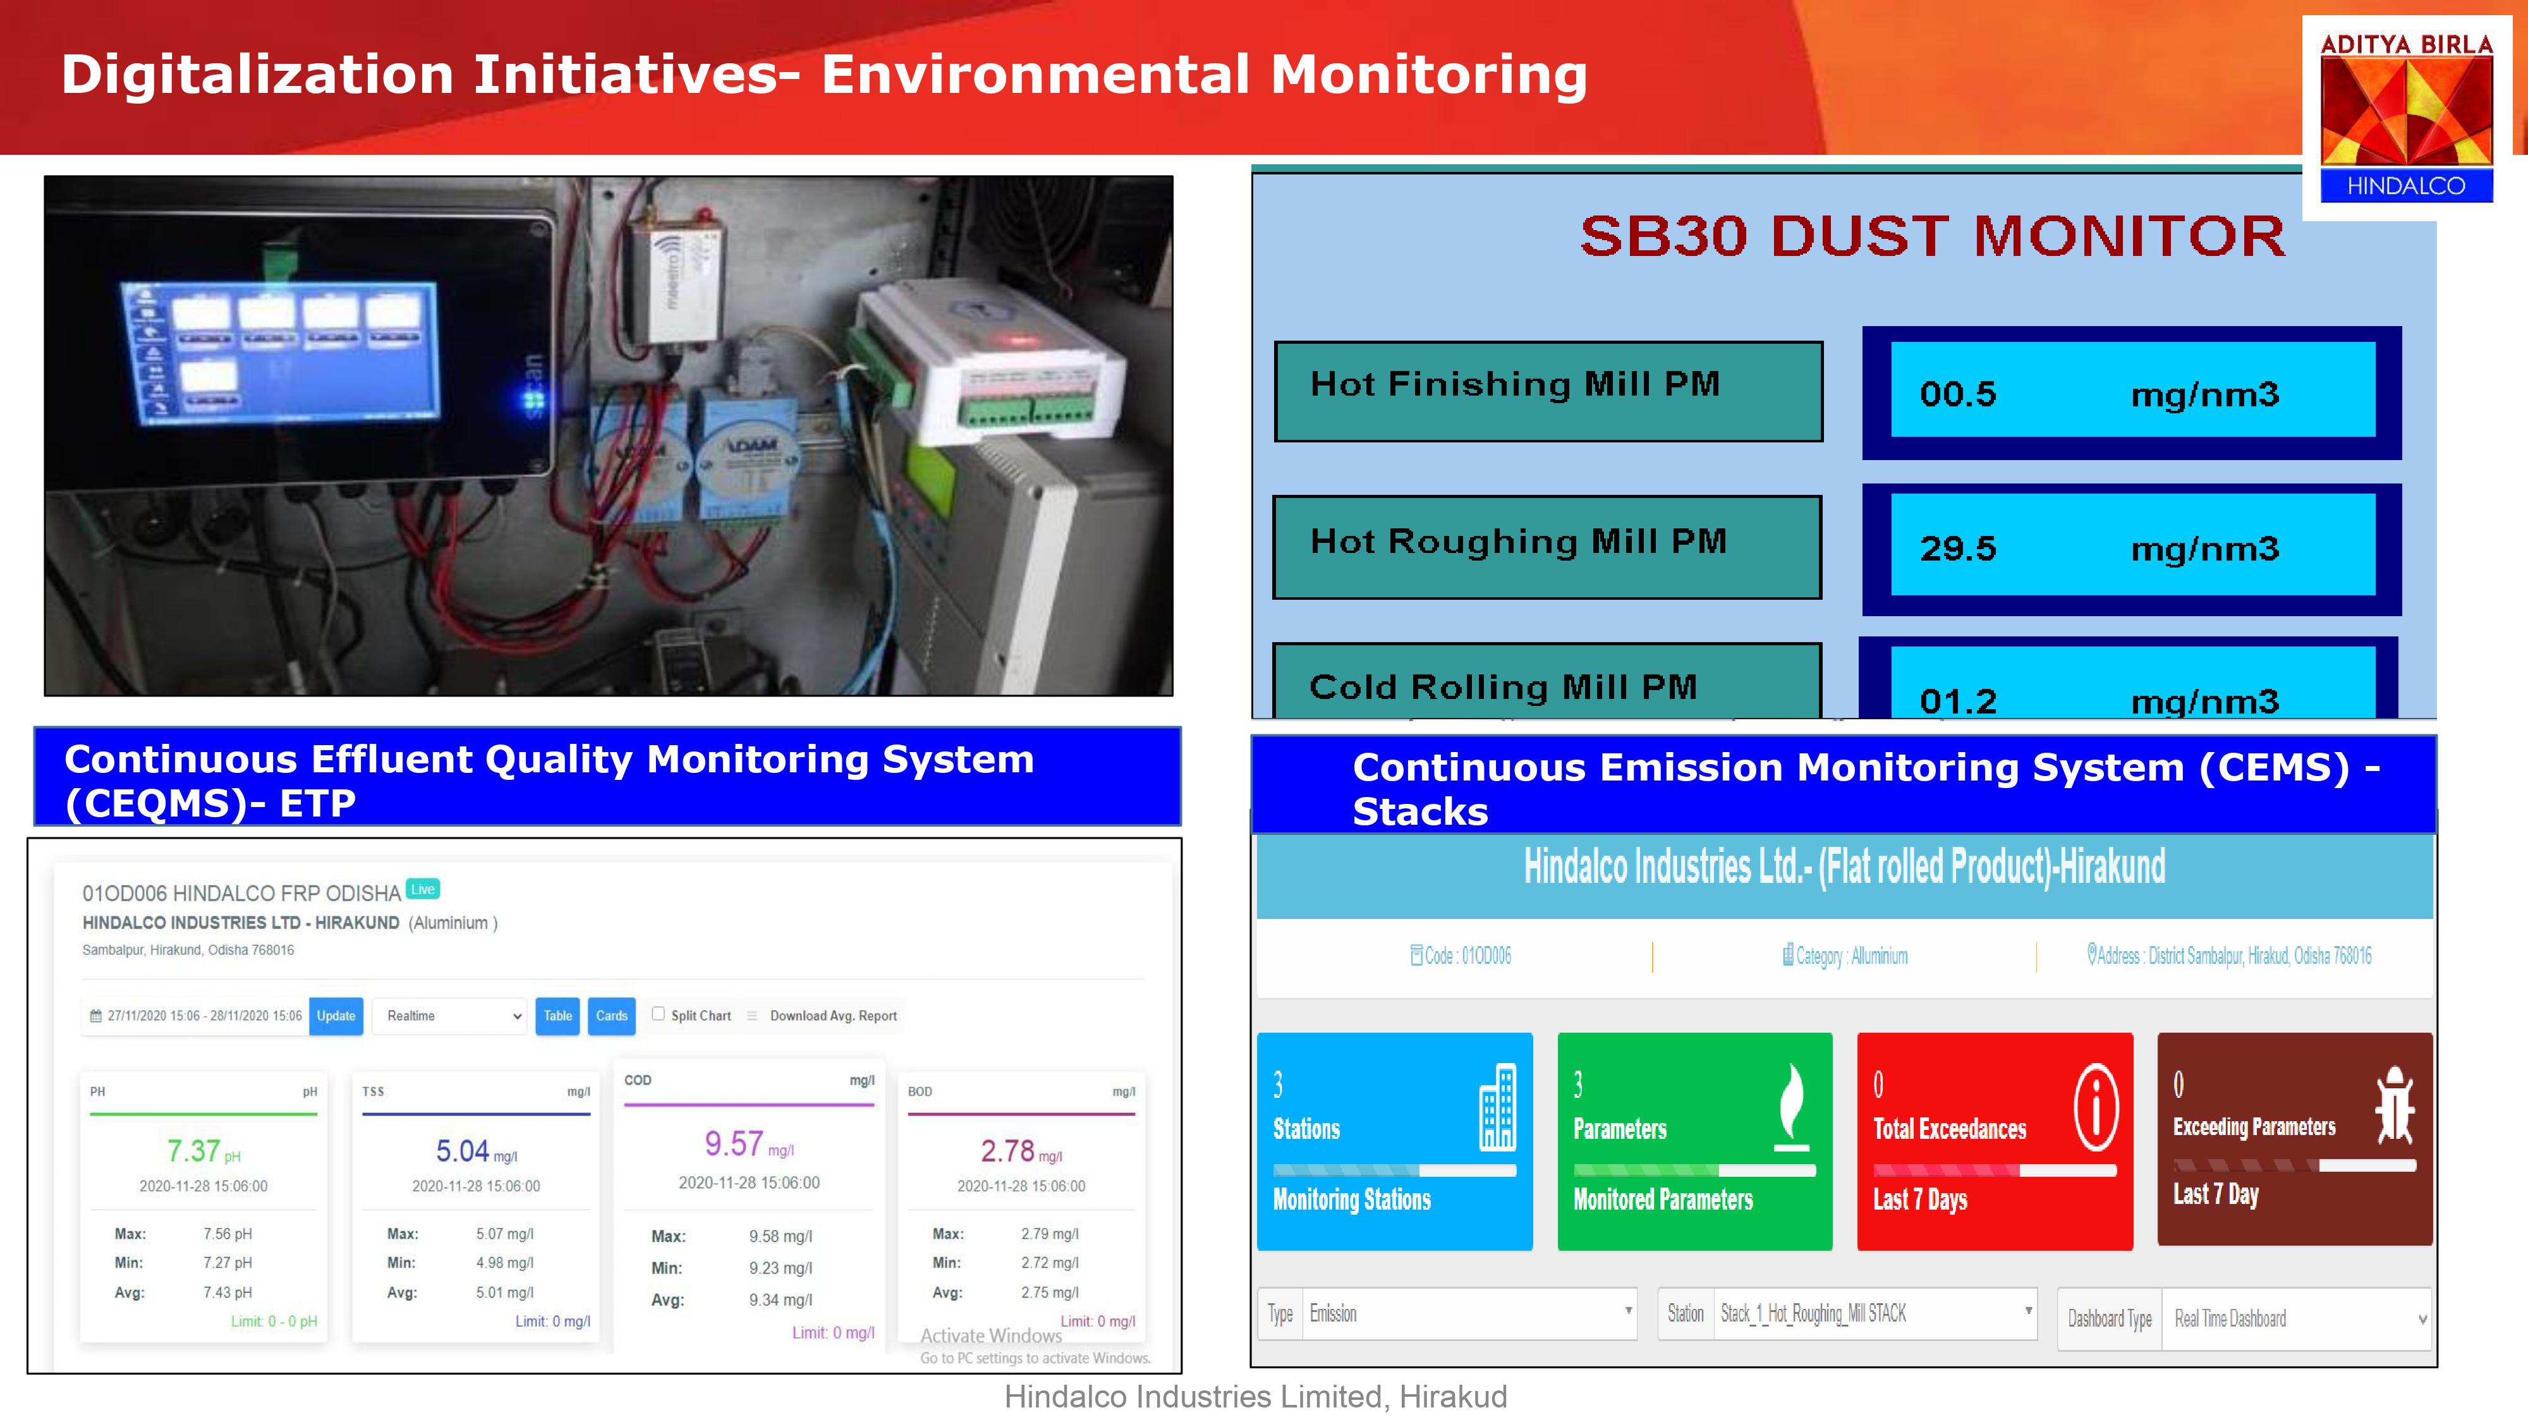2528x1422 pixels.
Task: Click the Hindalco Aditya Birla logo
Action: pos(2406,118)
